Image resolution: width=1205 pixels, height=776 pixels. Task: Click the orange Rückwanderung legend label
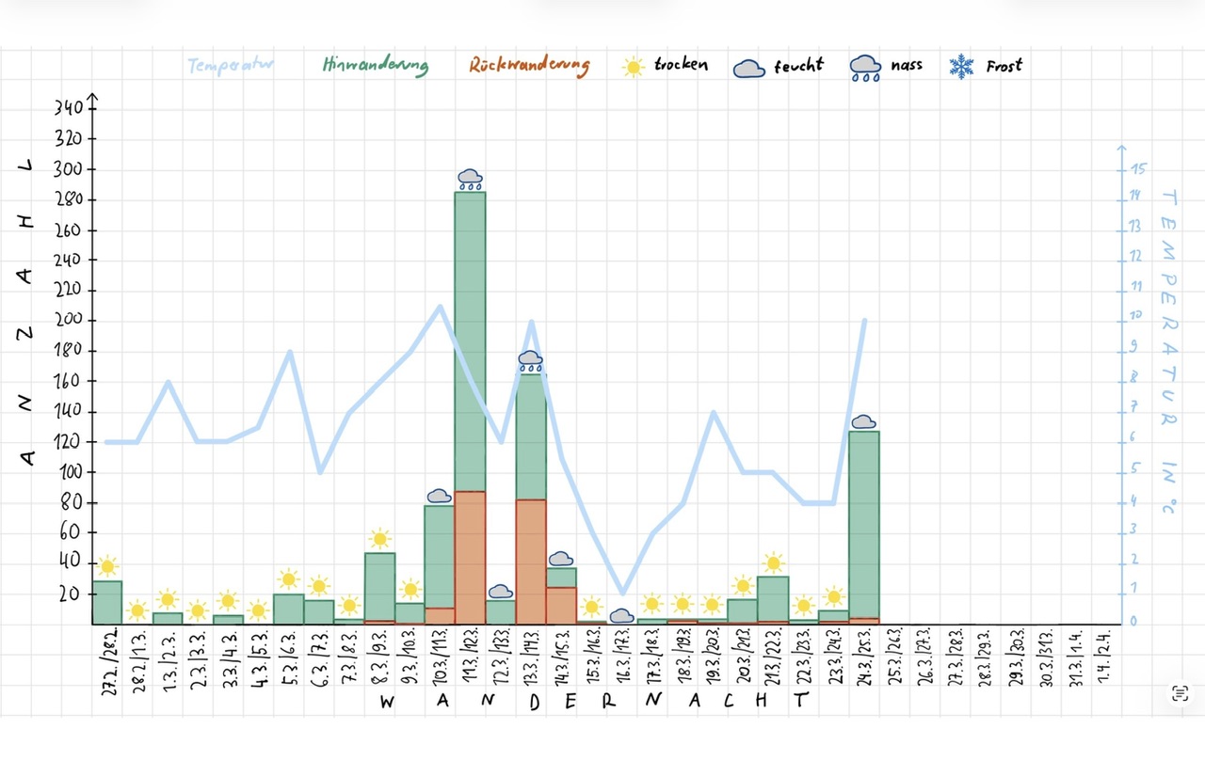pyautogui.click(x=530, y=66)
